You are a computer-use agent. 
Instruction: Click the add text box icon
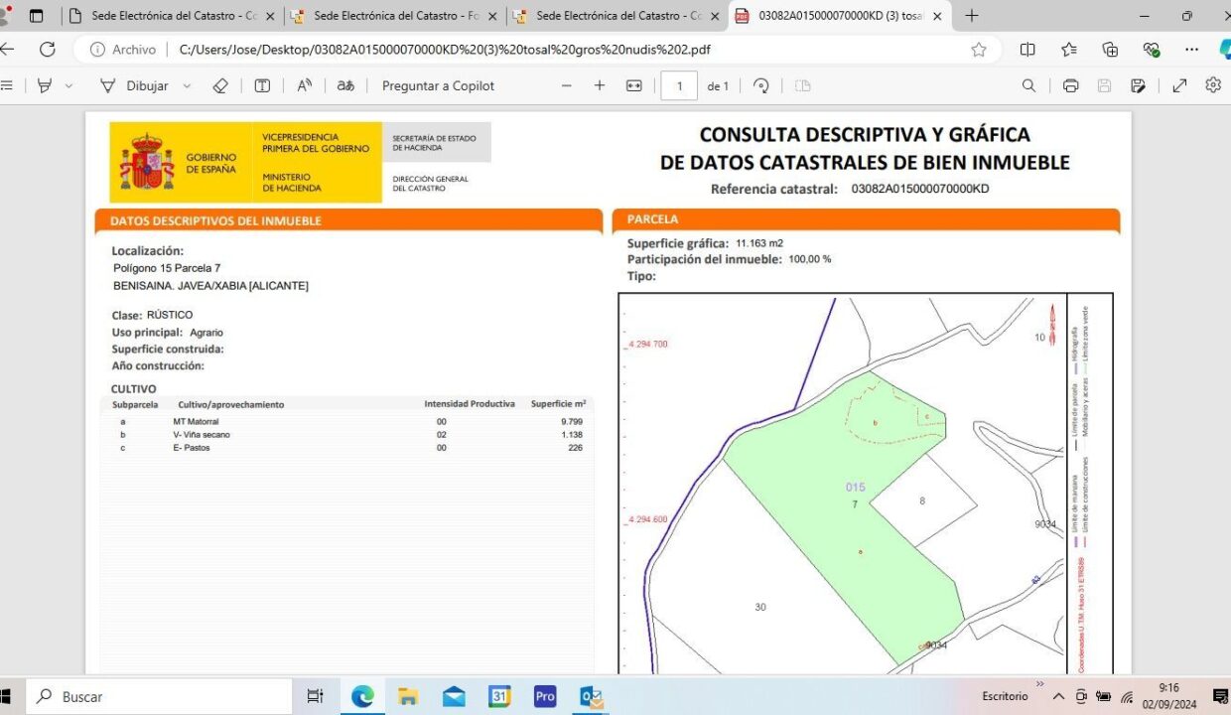pos(262,86)
